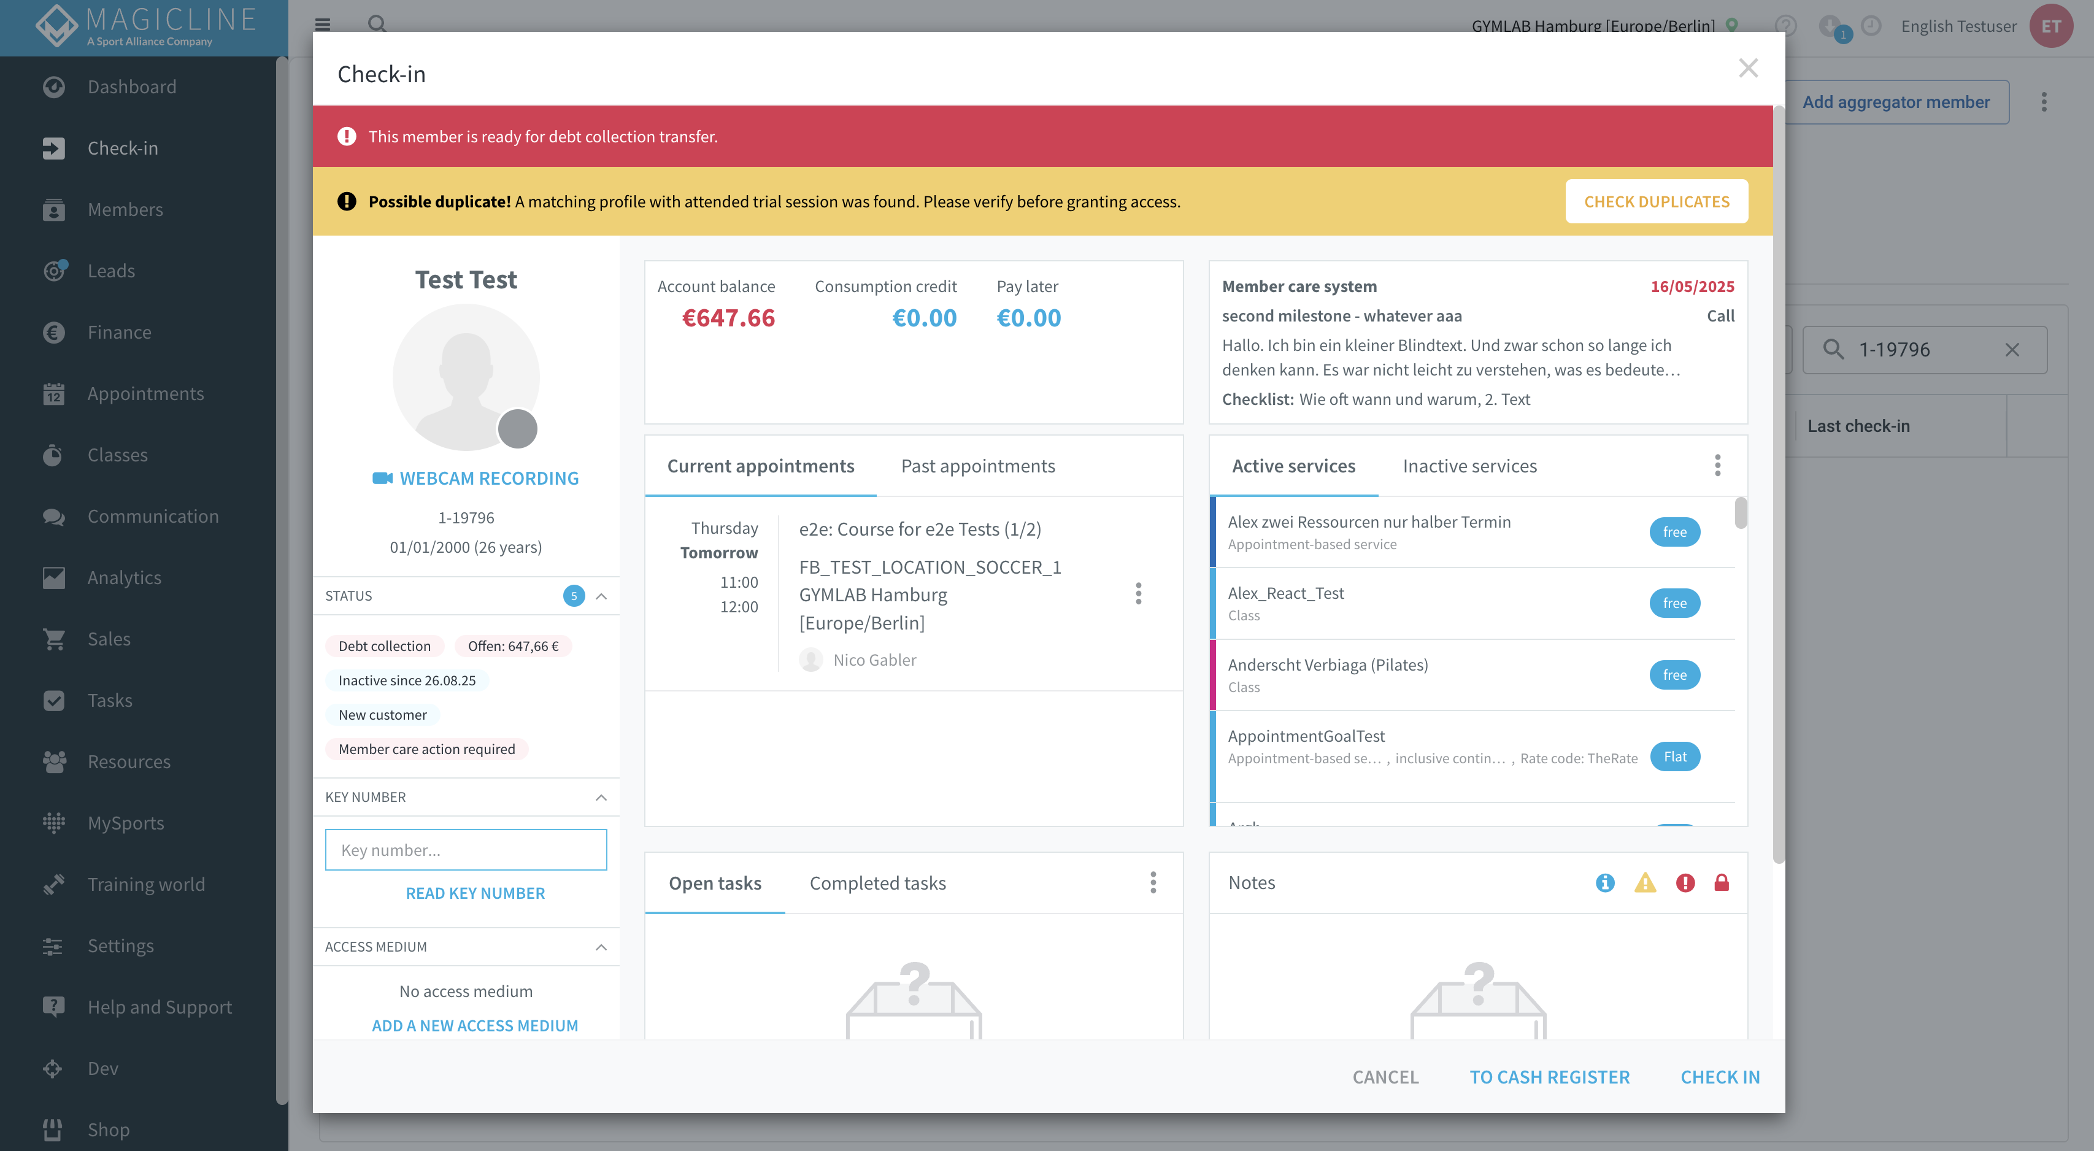This screenshot has width=2094, height=1151.
Task: Collapse the Key Number section
Action: point(601,798)
